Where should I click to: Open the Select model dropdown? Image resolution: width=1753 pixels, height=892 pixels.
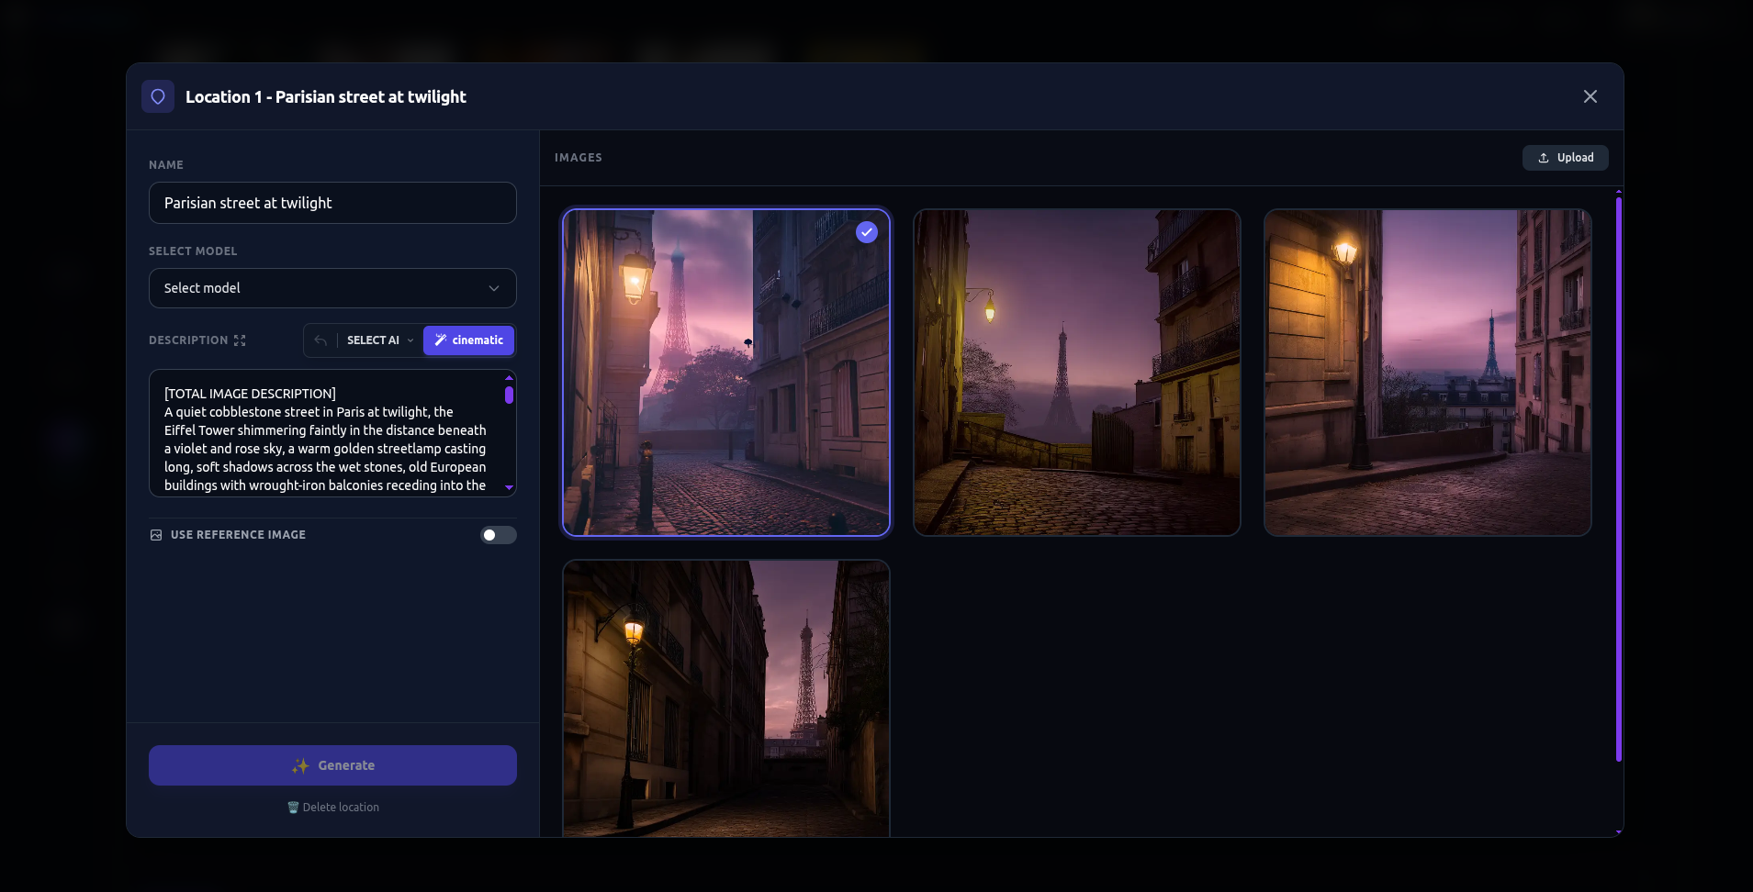coord(332,288)
